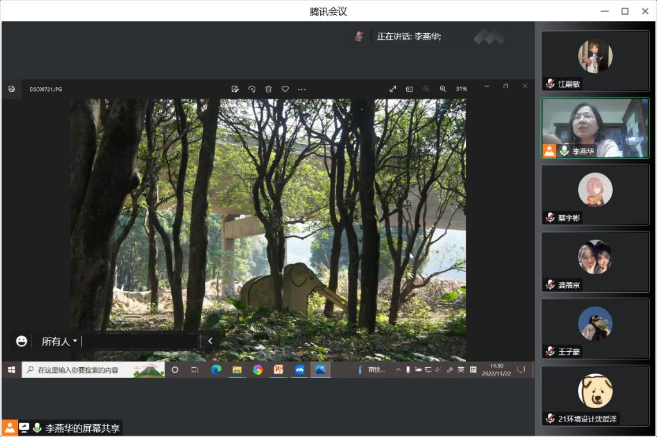Click the emoji smiley icon in chat bar
The image size is (657, 437).
22,341
